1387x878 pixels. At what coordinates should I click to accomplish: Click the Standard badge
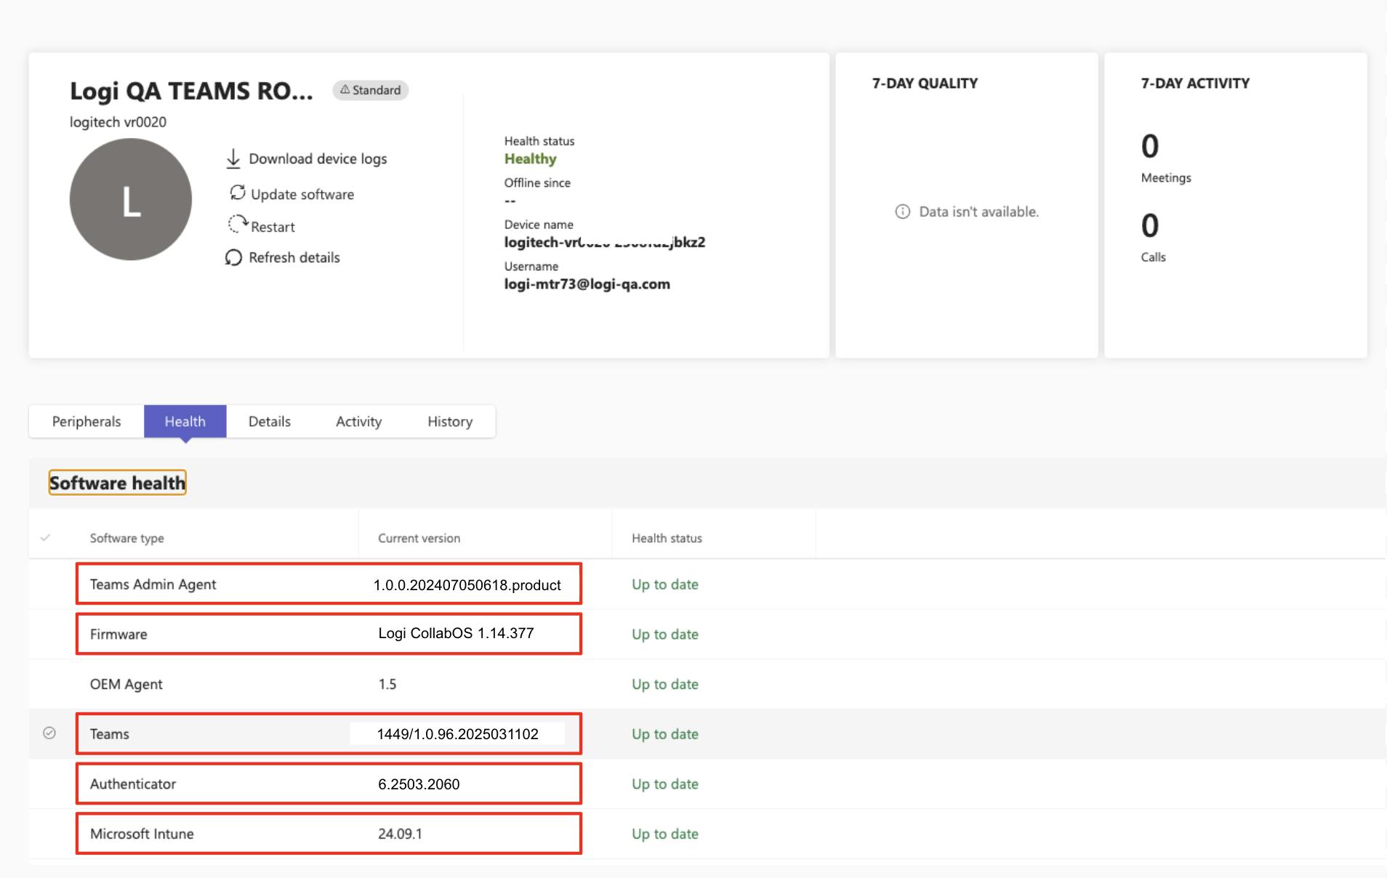371,90
